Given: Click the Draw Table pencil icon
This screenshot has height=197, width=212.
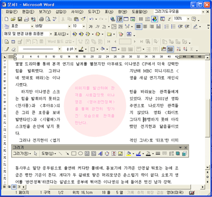Looking at the screenshot, I should (7, 49).
